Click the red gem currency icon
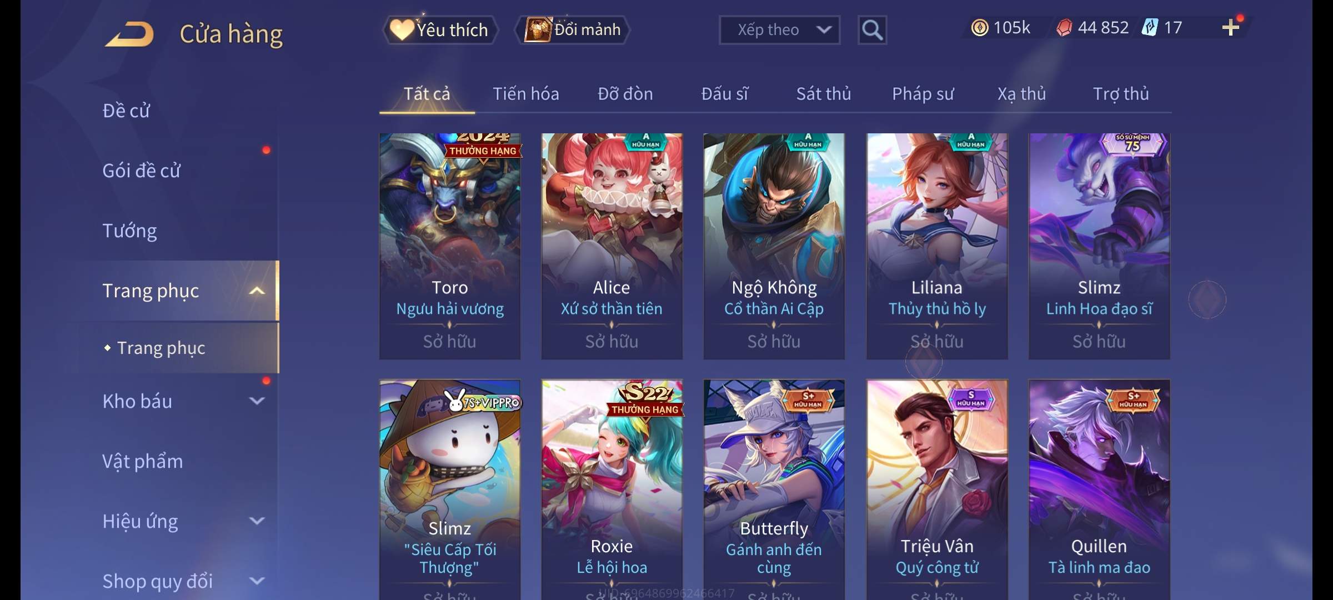Image resolution: width=1333 pixels, height=600 pixels. tap(1064, 28)
